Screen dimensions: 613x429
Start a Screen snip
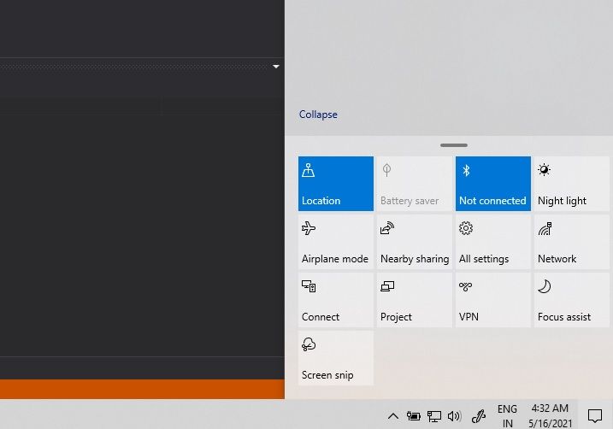[336, 358]
